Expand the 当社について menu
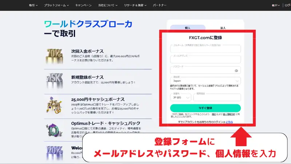291x164 pixels. pos(108,5)
